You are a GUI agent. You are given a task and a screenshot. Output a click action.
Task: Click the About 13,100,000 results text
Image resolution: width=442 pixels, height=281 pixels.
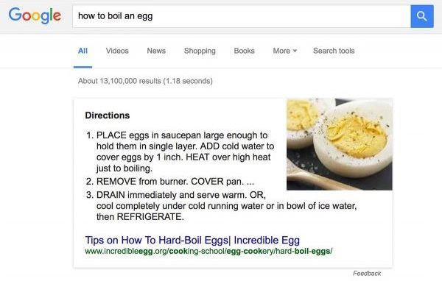[145, 81]
